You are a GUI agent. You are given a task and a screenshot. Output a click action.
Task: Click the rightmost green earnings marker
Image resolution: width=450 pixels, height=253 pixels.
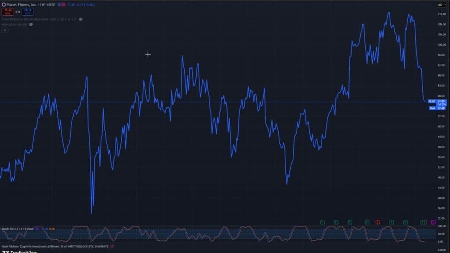(423, 222)
